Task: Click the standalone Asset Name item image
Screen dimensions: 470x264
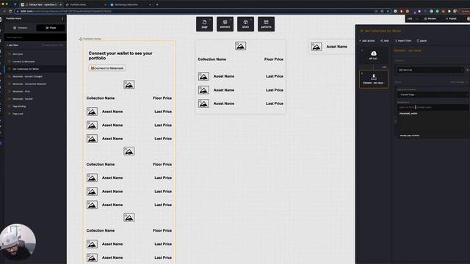Action: [x=317, y=46]
